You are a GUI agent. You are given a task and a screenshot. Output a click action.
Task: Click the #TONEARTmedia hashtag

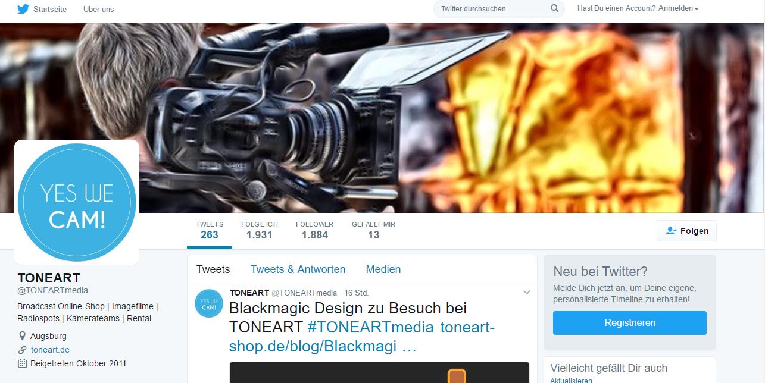coord(371,327)
